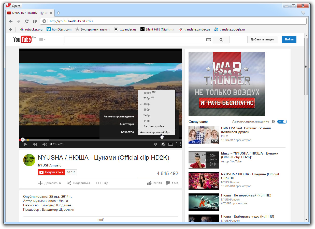Open html5test.com bookmark
Screen dimensions: 315x229
(x=59, y=29)
